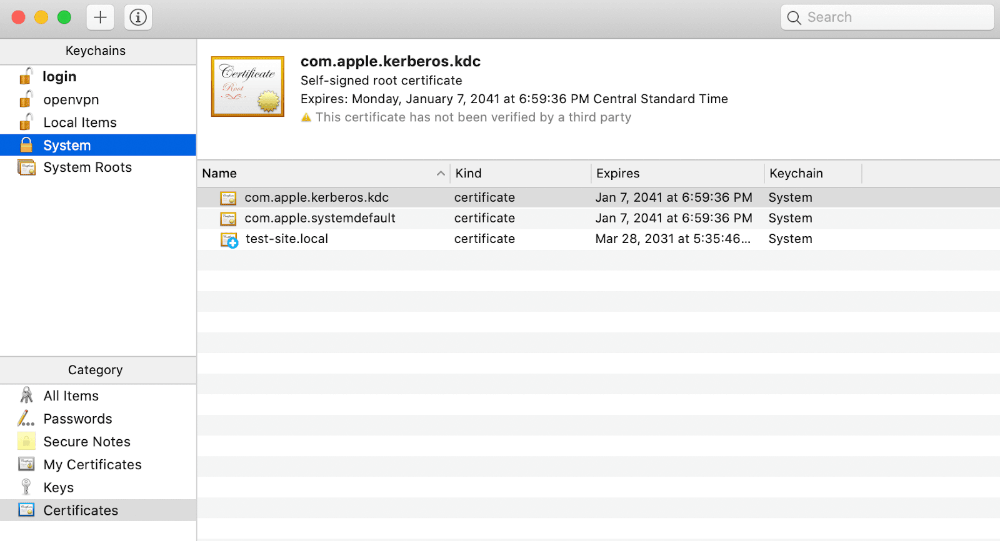Click the Passwords category pencil icon
The image size is (1000, 541).
pyautogui.click(x=26, y=419)
